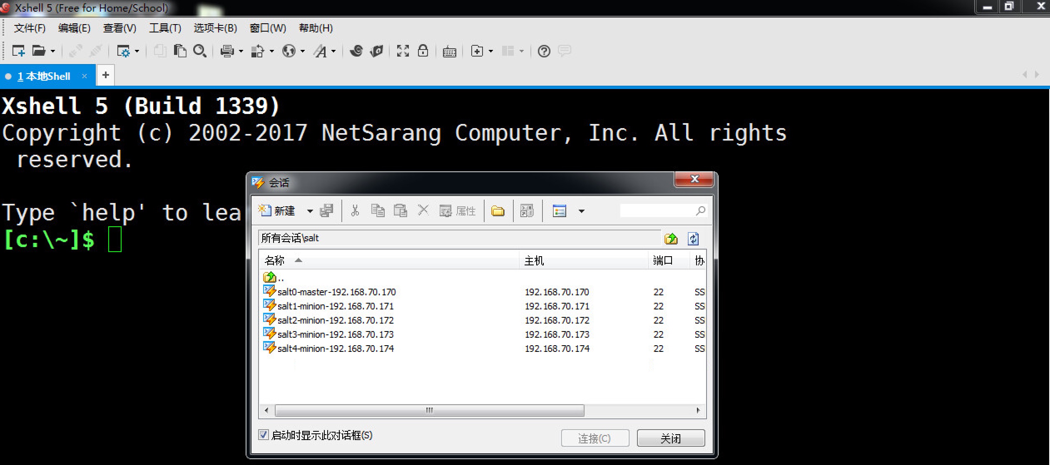The width and height of the screenshot is (1050, 465).
Task: Click the lock screen icon
Action: click(423, 51)
